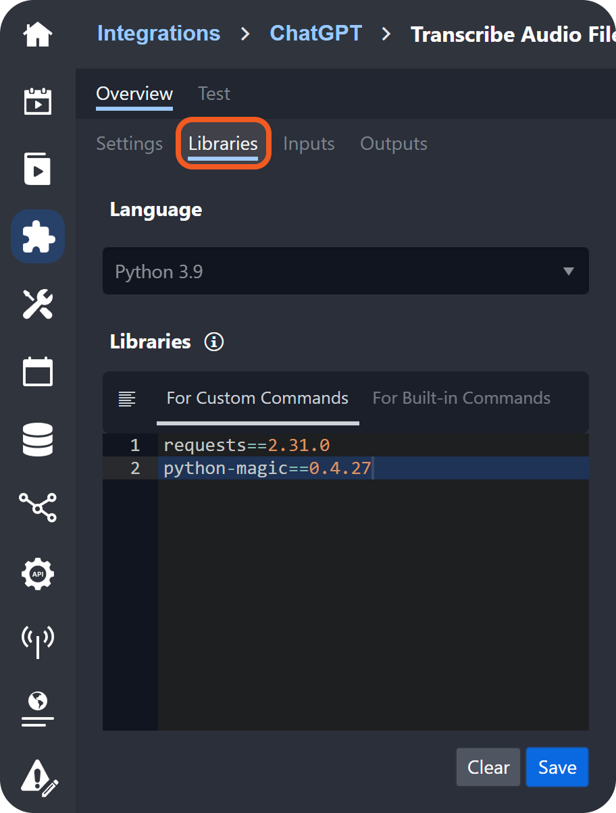
Task: Expand the Python 3.9 language dropdown
Action: (x=345, y=271)
